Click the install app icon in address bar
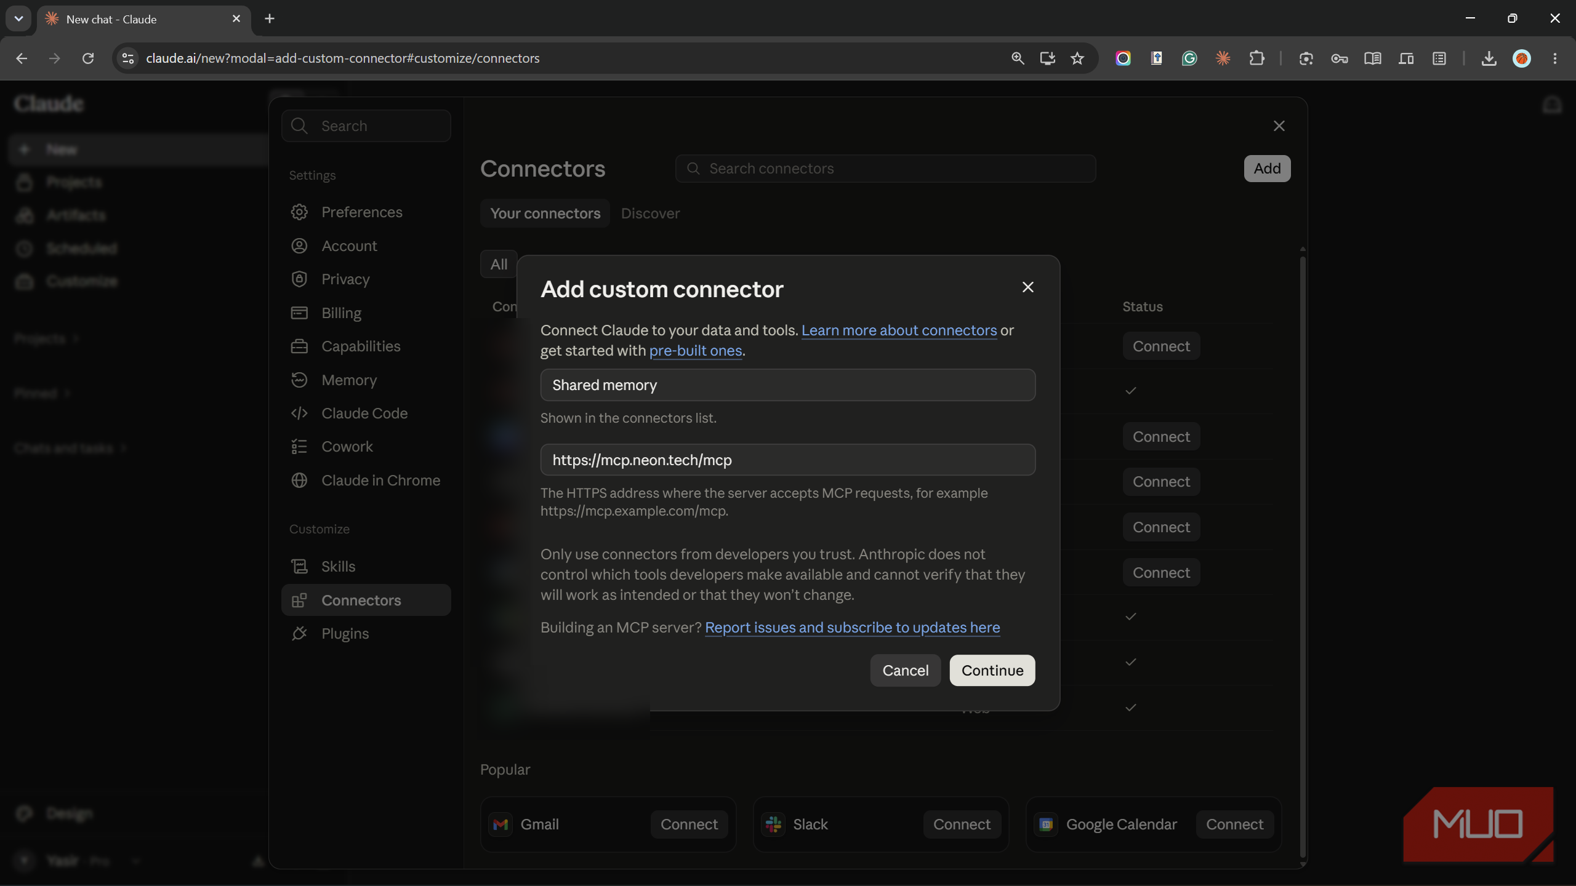 (1047, 58)
